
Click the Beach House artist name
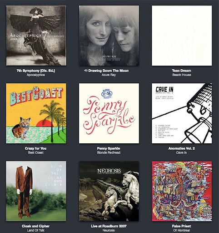(182, 75)
